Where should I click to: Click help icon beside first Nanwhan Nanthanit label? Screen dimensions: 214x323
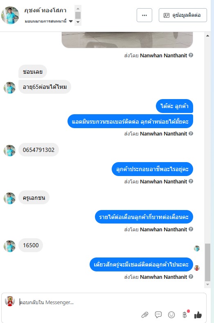(x=191, y=55)
